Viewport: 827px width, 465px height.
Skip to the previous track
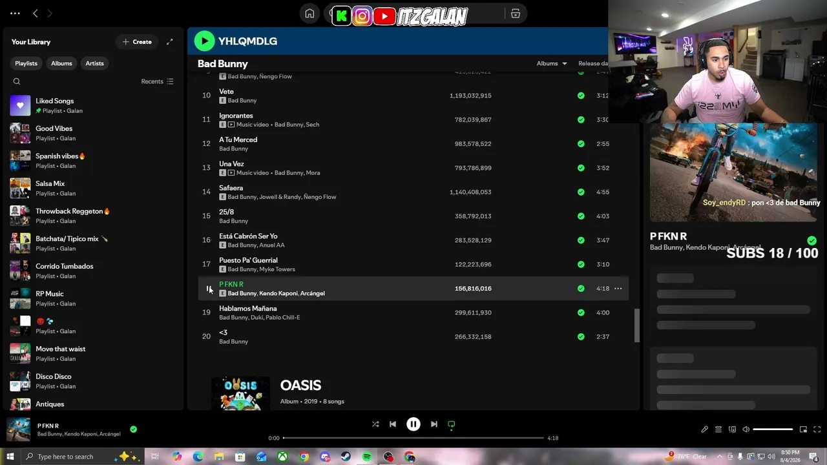pos(393,424)
